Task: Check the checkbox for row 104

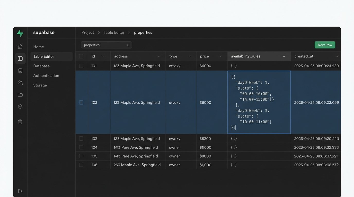Action: (81, 147)
